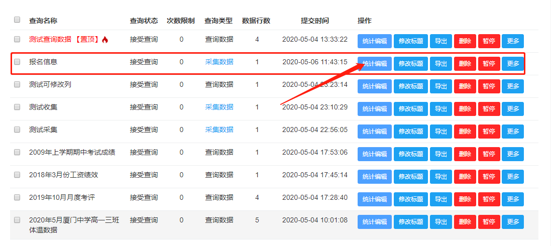Click 删除 for 测试可修改列
This screenshot has width=551, height=246.
465,86
